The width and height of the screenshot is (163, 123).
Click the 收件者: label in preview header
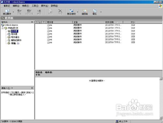pyautogui.click(x=49, y=72)
